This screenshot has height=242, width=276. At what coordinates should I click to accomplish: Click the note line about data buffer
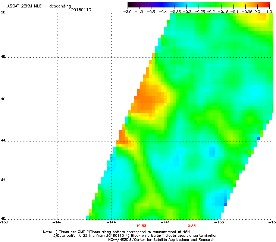[x=135, y=236]
